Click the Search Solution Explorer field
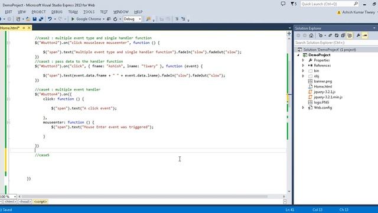 pos(336,43)
